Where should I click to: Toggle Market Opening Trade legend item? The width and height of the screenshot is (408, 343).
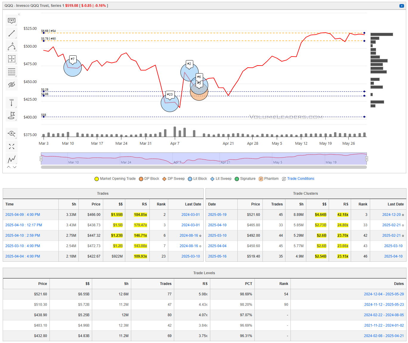click(x=115, y=179)
